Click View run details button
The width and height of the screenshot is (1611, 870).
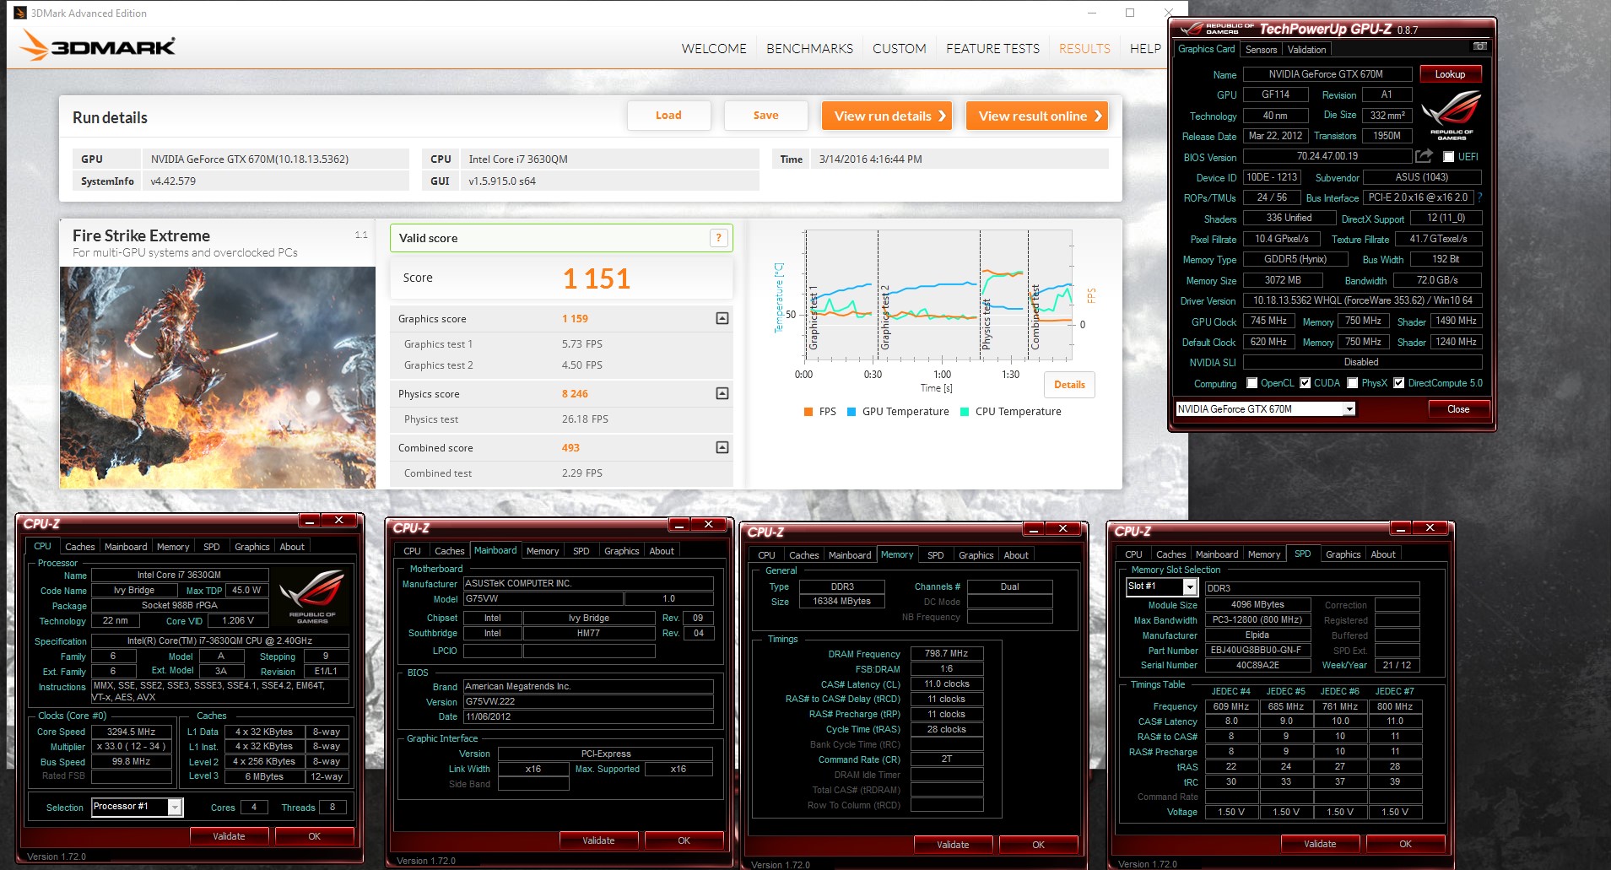[887, 116]
